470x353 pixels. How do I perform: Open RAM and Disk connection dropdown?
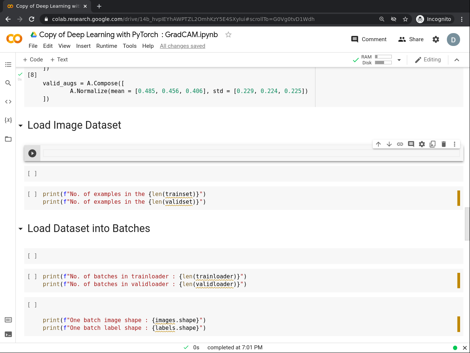pos(399,60)
